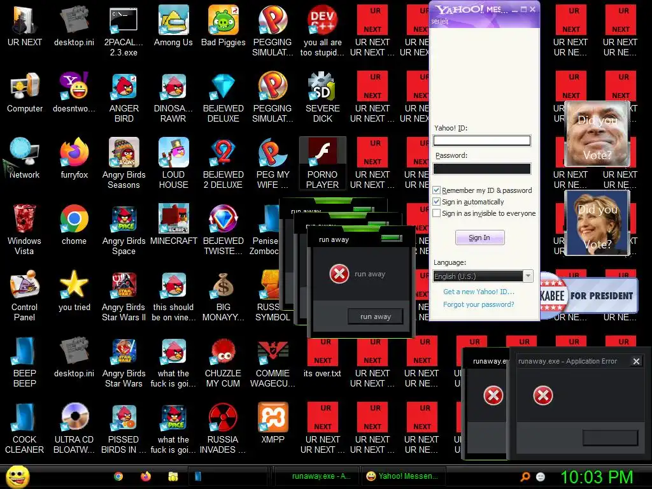Focus the Yahoo! ID input field
The width and height of the screenshot is (652, 489).
pos(482,141)
